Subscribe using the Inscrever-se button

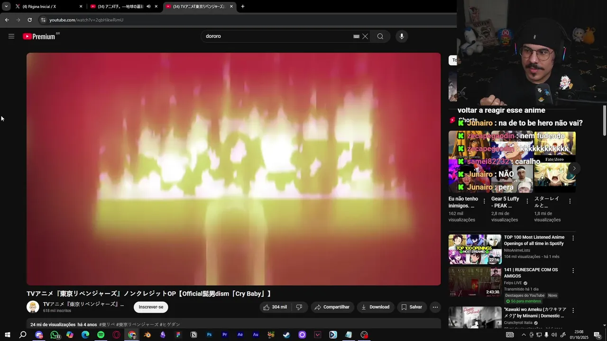coord(151,307)
